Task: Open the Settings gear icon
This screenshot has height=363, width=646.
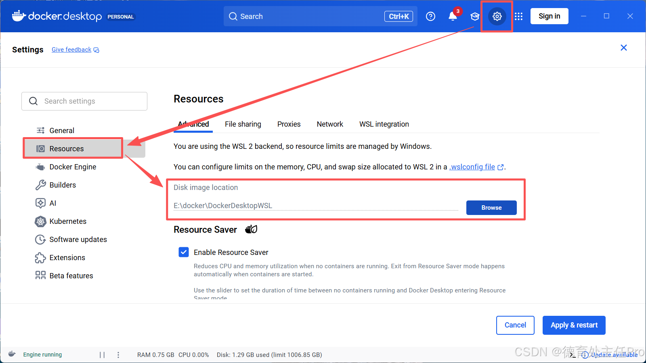Action: click(x=497, y=16)
